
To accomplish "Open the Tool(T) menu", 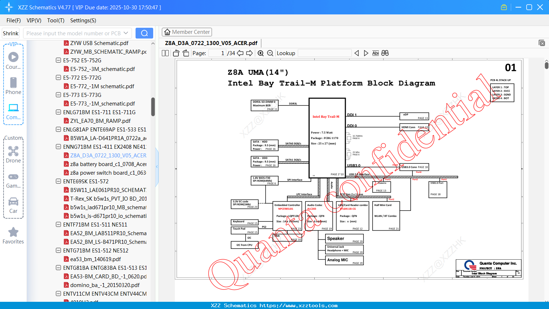I will (x=56, y=21).
